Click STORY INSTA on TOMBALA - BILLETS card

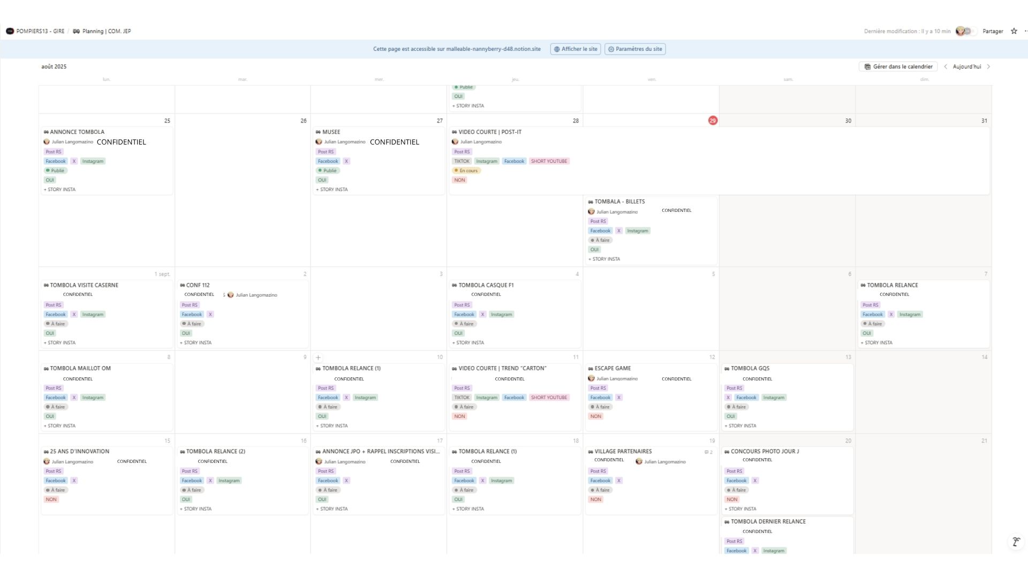tap(604, 259)
